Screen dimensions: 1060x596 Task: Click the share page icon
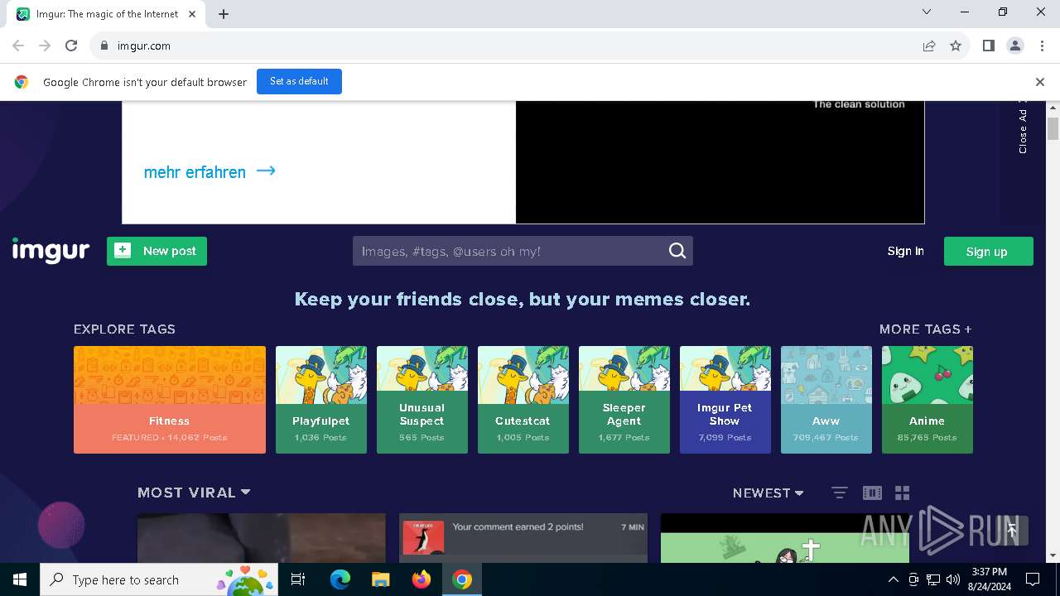pyautogui.click(x=929, y=46)
